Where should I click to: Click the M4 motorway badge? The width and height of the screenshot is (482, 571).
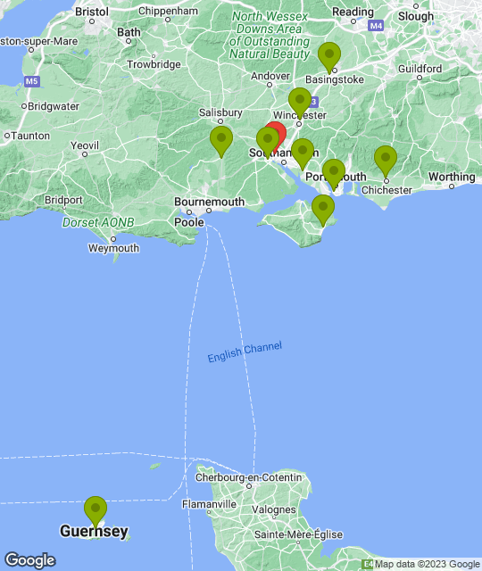tap(376, 26)
